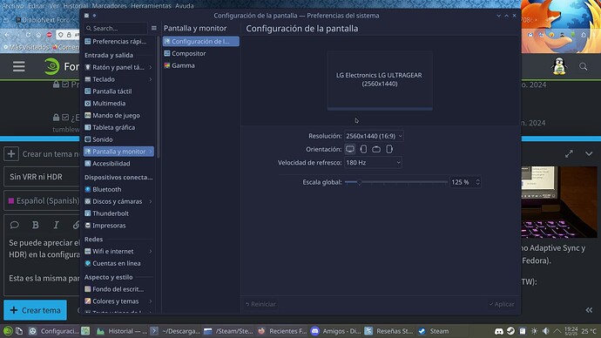Click the Reiniciar button
This screenshot has width=601, height=338.
[x=260, y=304]
